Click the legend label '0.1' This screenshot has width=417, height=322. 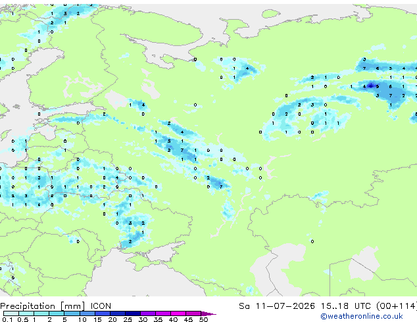pos(7,319)
